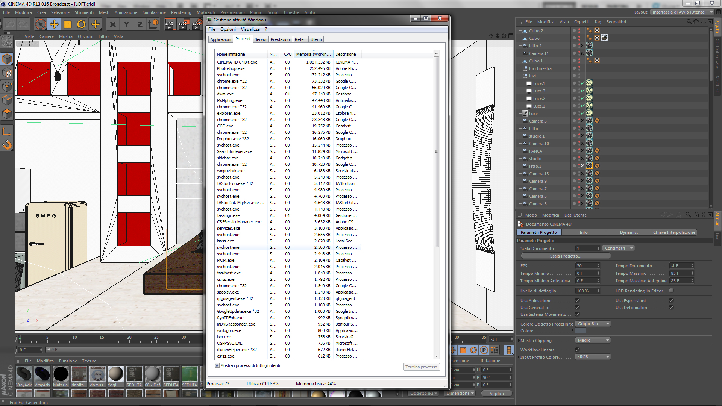Click Render in active view icon
722x406 pixels.
[x=170, y=24]
